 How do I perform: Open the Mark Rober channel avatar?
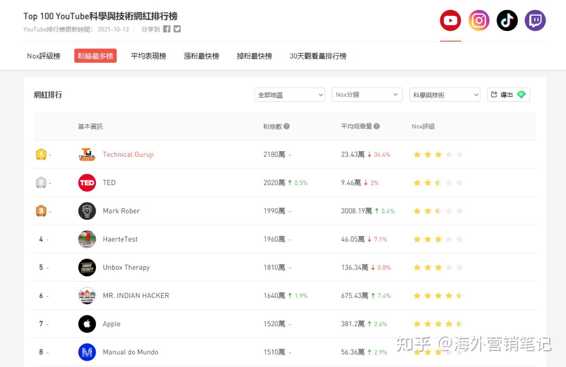(x=87, y=211)
